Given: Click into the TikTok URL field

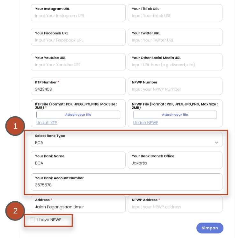Looking at the screenshot, I should (175, 16).
